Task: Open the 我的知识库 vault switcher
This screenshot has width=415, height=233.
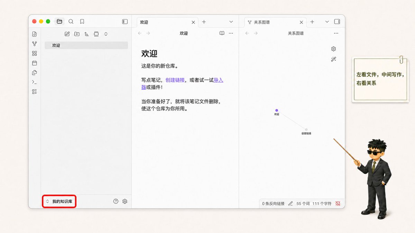Action: point(59,201)
